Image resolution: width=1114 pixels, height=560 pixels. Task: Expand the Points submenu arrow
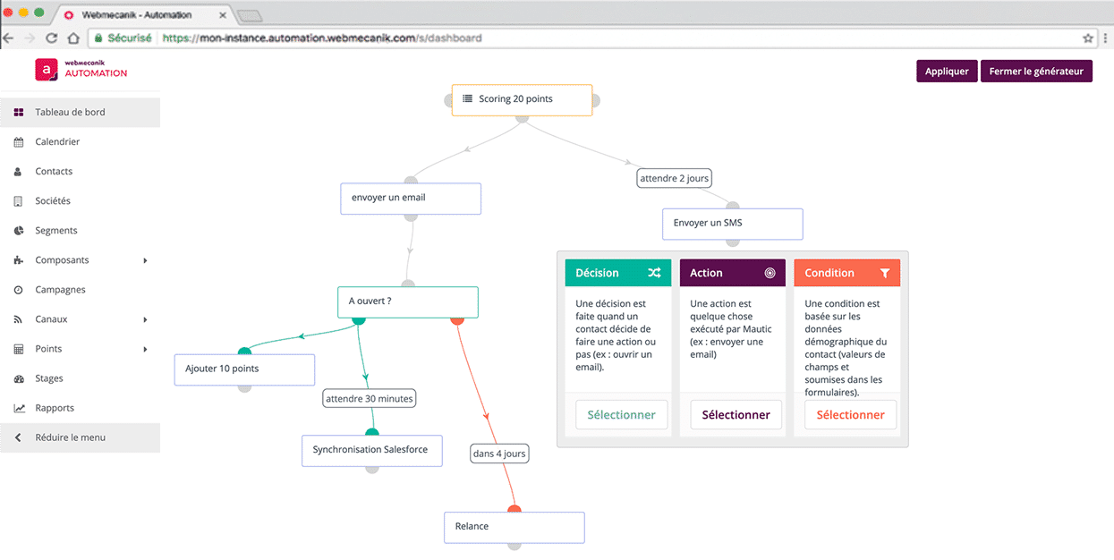click(x=144, y=348)
